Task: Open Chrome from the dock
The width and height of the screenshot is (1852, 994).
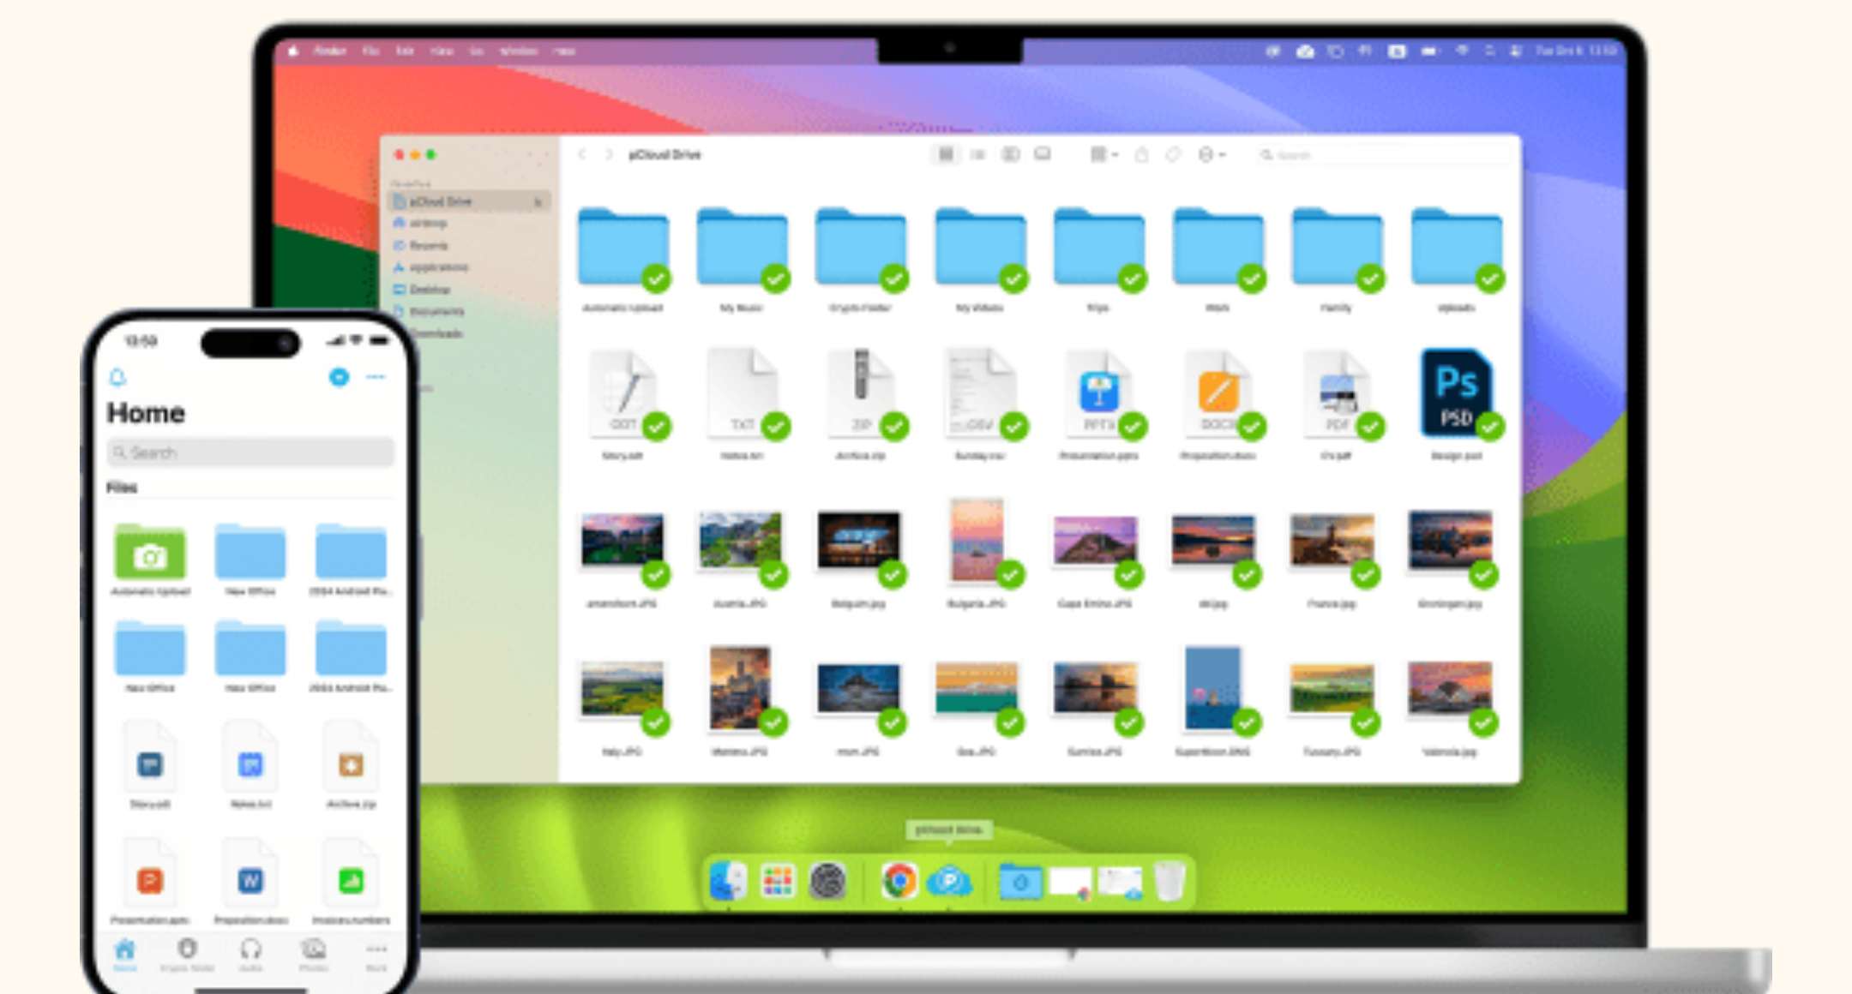Action: click(x=899, y=881)
